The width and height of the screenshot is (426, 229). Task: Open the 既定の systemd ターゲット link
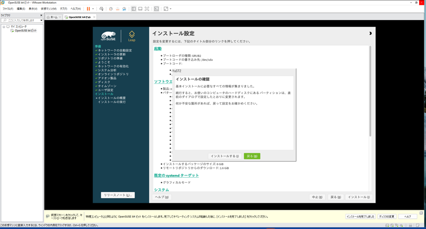(176, 175)
